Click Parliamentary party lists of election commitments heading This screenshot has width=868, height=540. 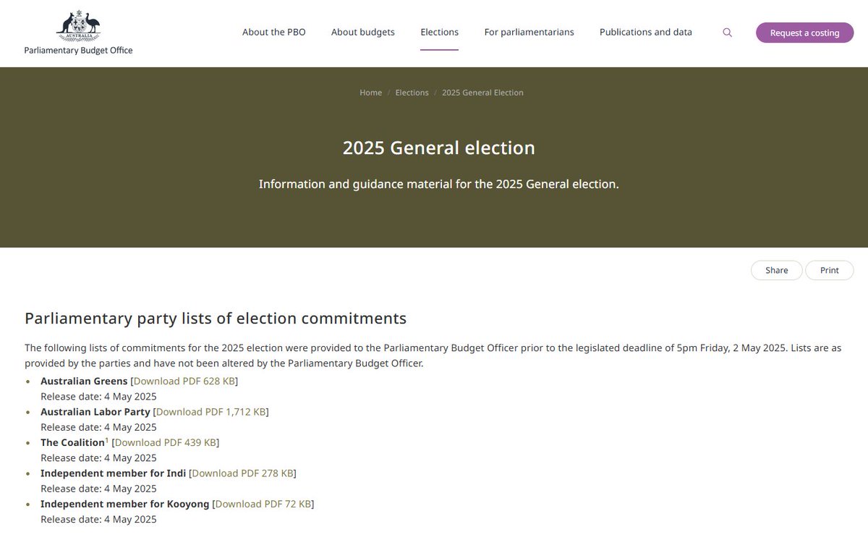pyautogui.click(x=216, y=318)
